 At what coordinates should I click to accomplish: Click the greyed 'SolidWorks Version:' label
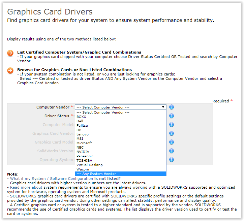[56, 151]
